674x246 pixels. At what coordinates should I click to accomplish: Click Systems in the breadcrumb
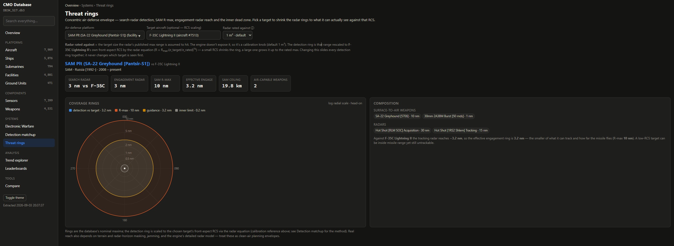click(x=87, y=6)
